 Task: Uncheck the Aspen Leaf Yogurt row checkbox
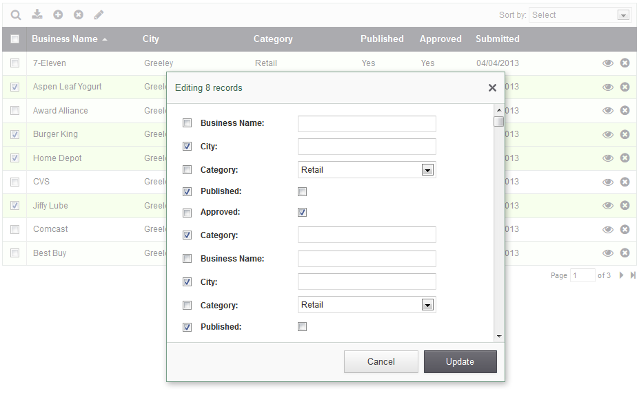[x=14, y=87]
